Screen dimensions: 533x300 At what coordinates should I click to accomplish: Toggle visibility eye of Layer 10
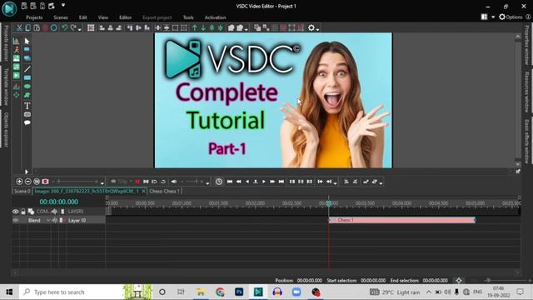16,220
